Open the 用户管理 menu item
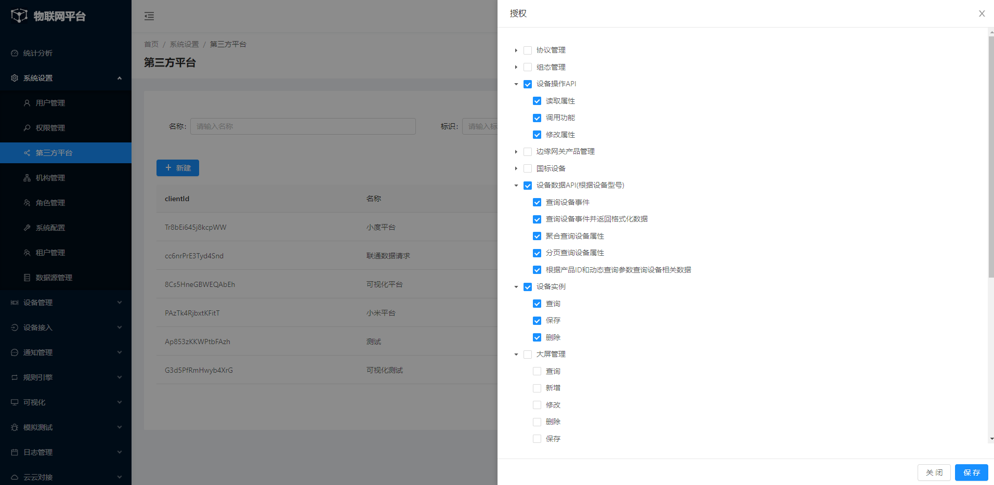The height and width of the screenshot is (485, 994). tap(66, 103)
